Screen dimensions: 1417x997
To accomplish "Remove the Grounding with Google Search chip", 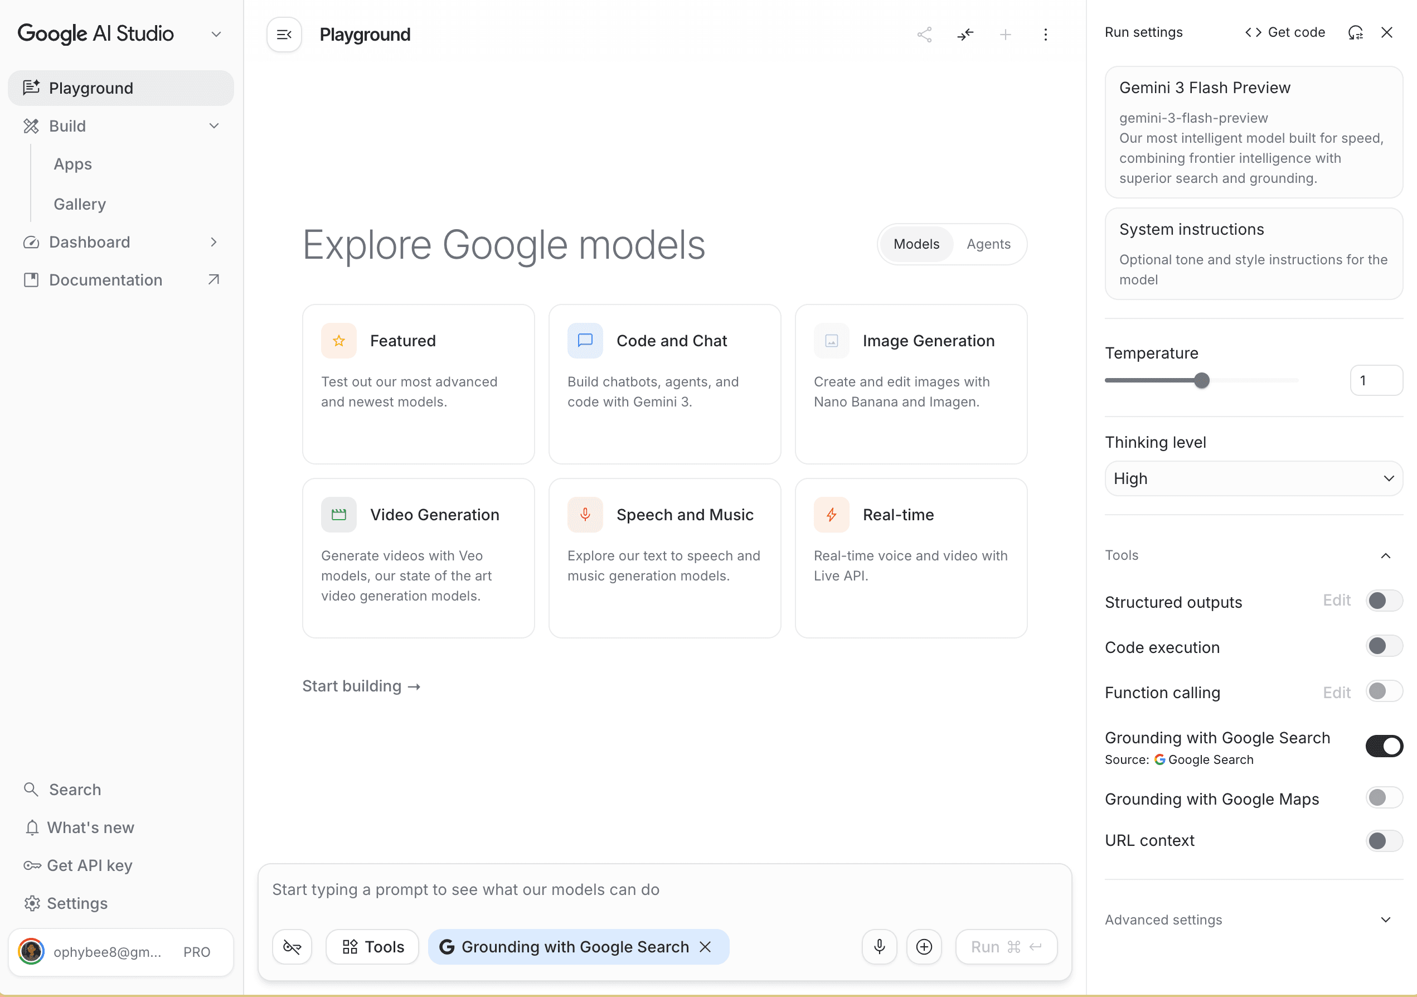I will [705, 947].
